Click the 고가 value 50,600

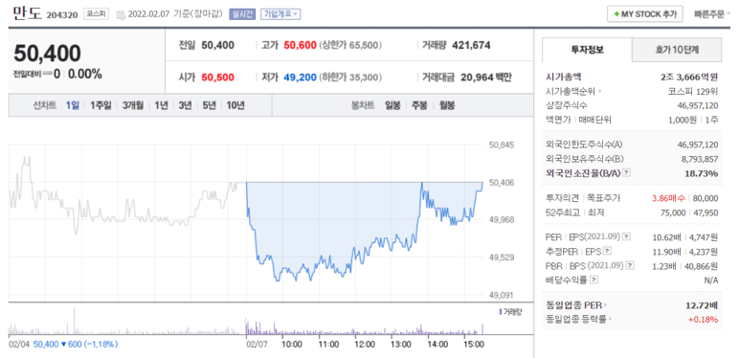[x=301, y=45]
